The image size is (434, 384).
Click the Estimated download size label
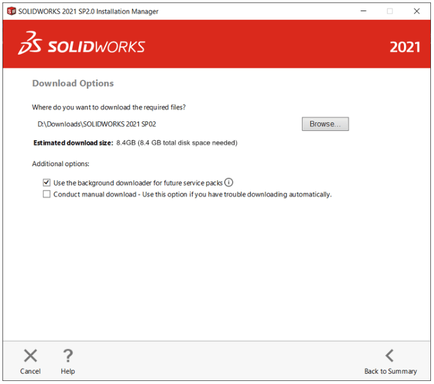tap(73, 143)
